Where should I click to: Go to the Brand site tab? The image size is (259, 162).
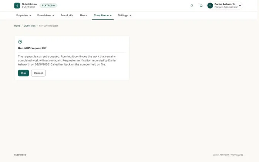coord(67,16)
